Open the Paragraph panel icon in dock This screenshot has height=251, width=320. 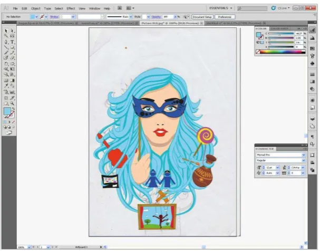point(312,137)
